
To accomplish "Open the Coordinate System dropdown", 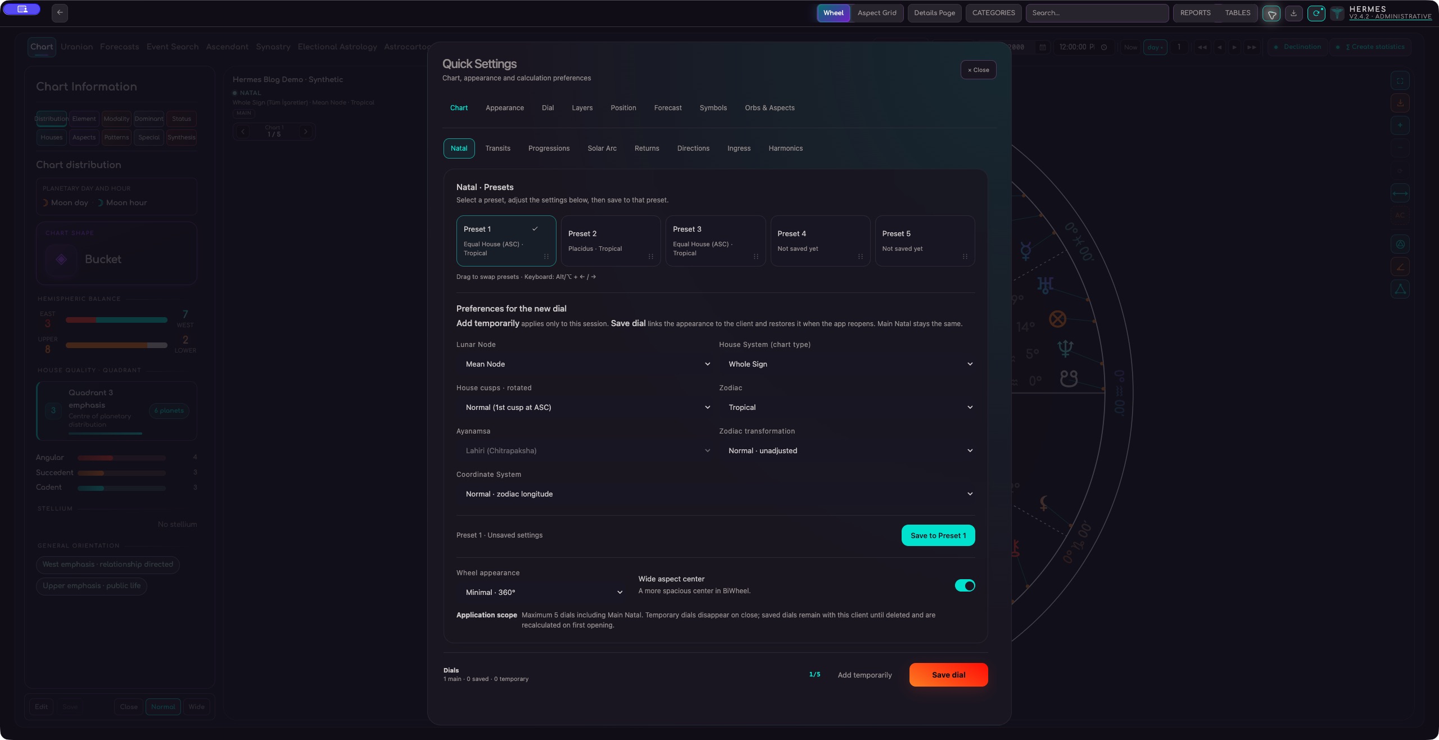I will tap(716, 494).
